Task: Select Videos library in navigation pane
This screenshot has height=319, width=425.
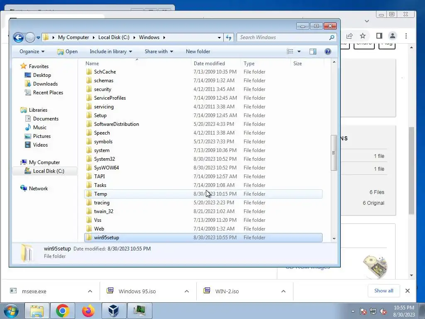Action: [x=40, y=145]
